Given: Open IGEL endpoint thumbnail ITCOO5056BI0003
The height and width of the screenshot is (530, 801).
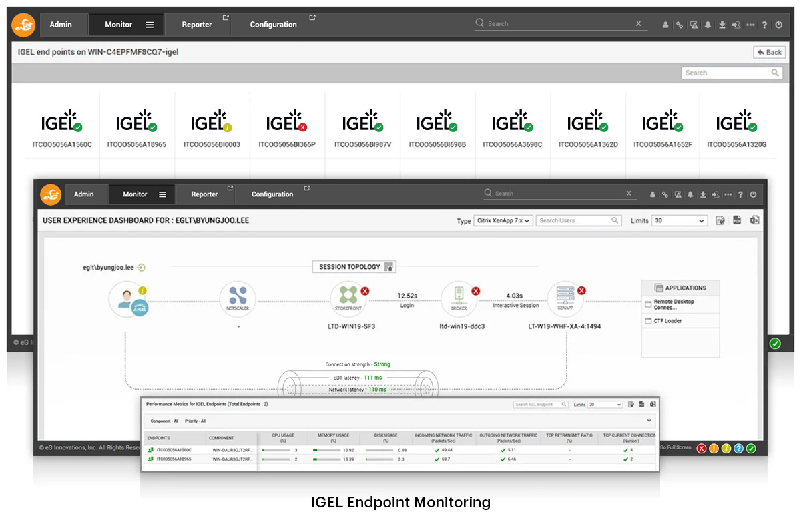Looking at the screenshot, I should (x=212, y=128).
